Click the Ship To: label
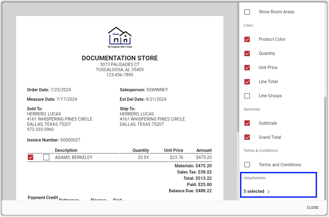329x217 pixels. [128, 109]
